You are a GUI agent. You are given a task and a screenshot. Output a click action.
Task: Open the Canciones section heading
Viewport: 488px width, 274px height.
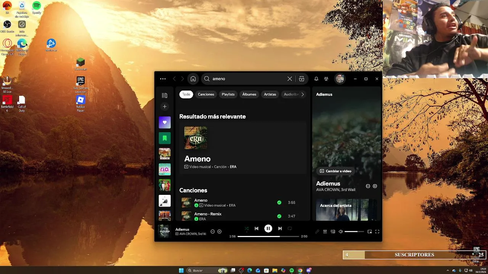coord(193,190)
